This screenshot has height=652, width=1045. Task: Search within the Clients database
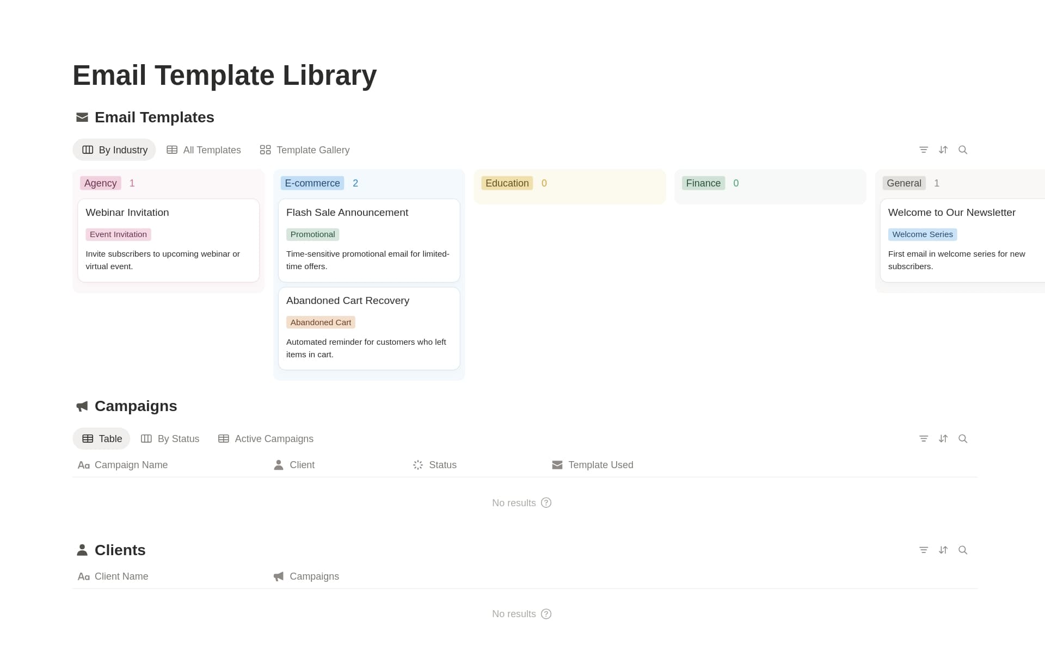click(x=963, y=550)
